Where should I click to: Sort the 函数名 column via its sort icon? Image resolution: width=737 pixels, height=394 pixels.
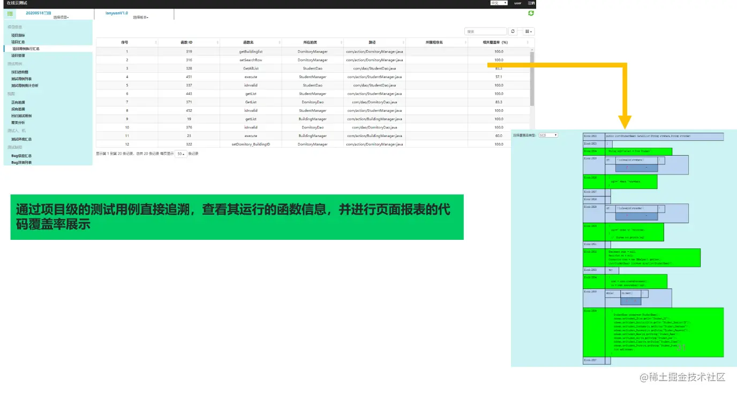280,42
